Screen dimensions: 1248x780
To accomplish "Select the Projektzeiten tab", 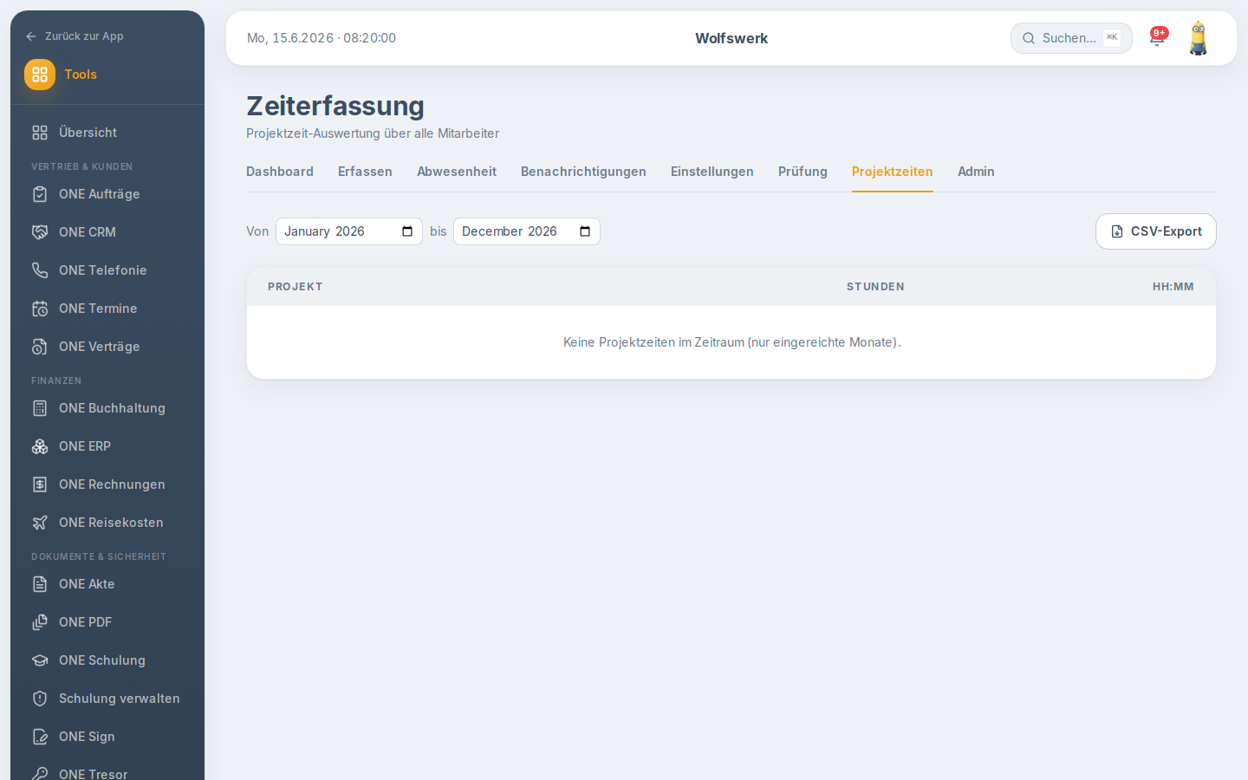I will [893, 172].
